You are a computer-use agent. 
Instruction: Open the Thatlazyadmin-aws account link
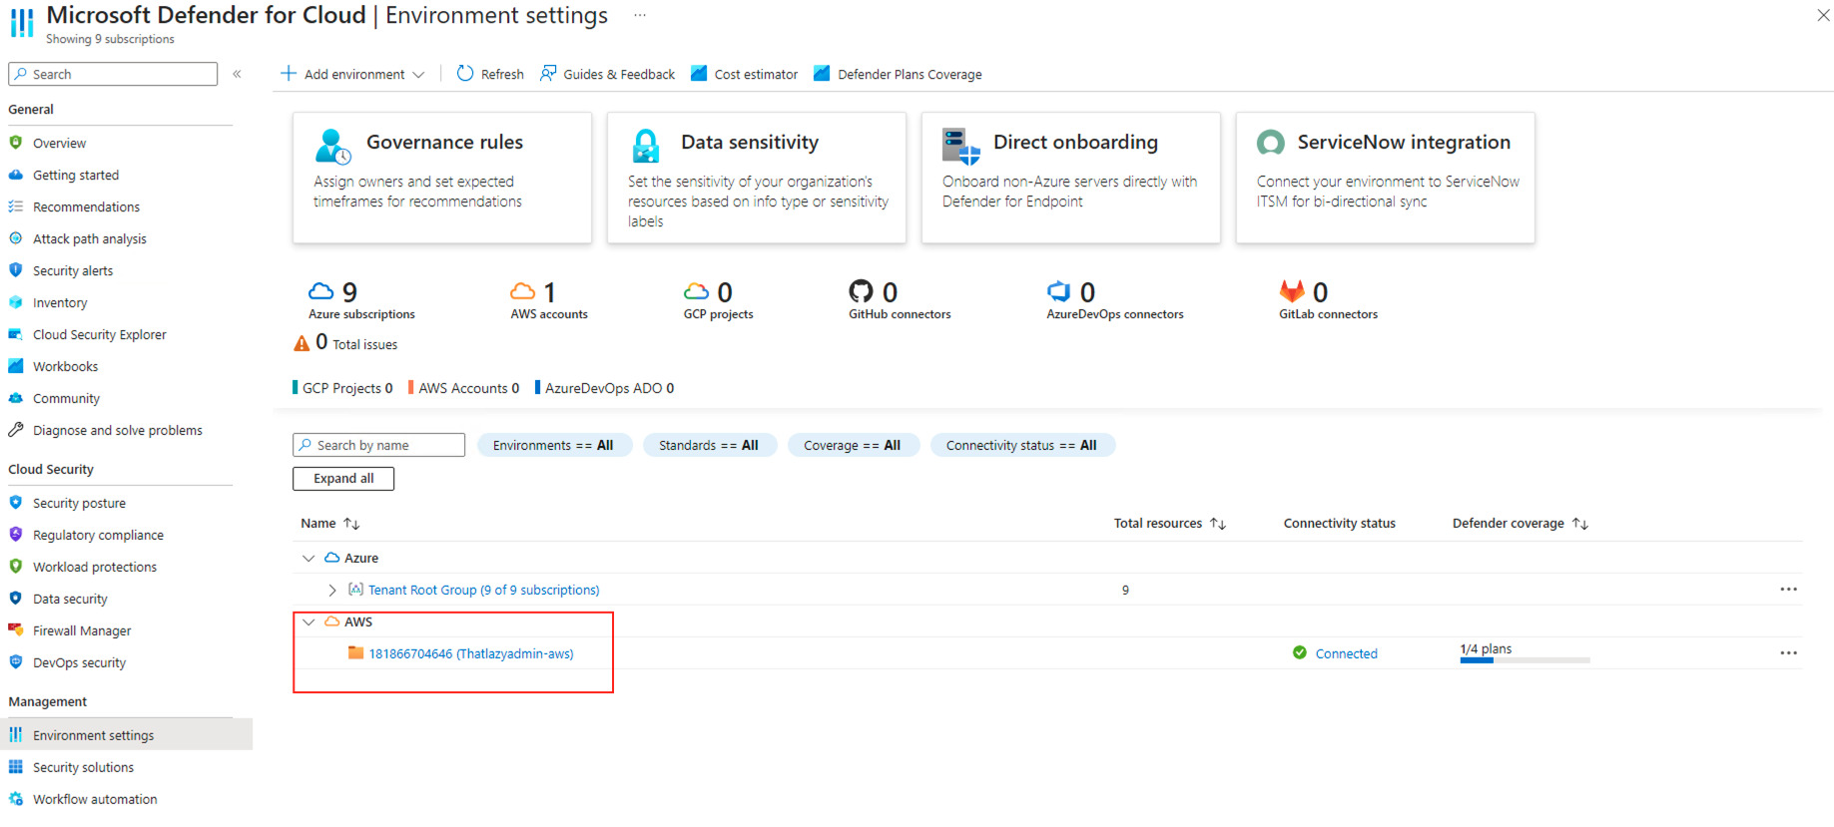[x=470, y=654]
